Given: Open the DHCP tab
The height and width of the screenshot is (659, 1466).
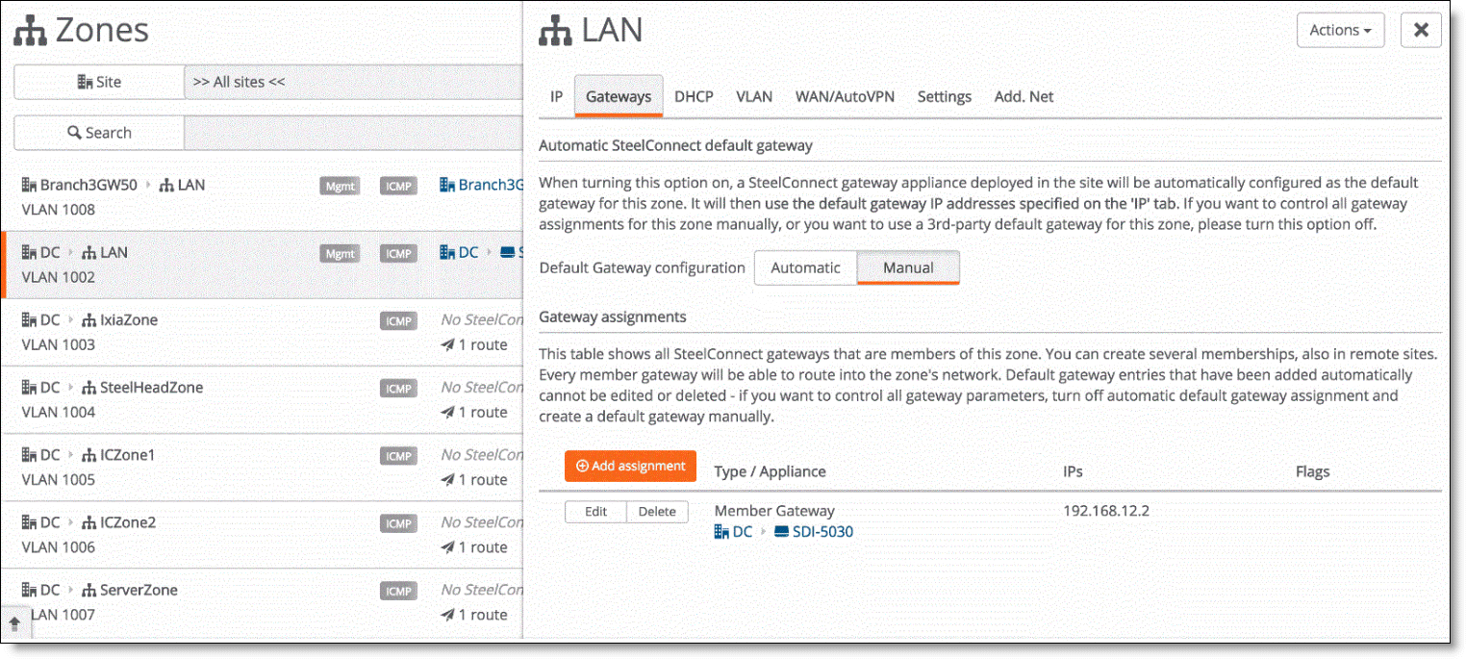Looking at the screenshot, I should (694, 96).
